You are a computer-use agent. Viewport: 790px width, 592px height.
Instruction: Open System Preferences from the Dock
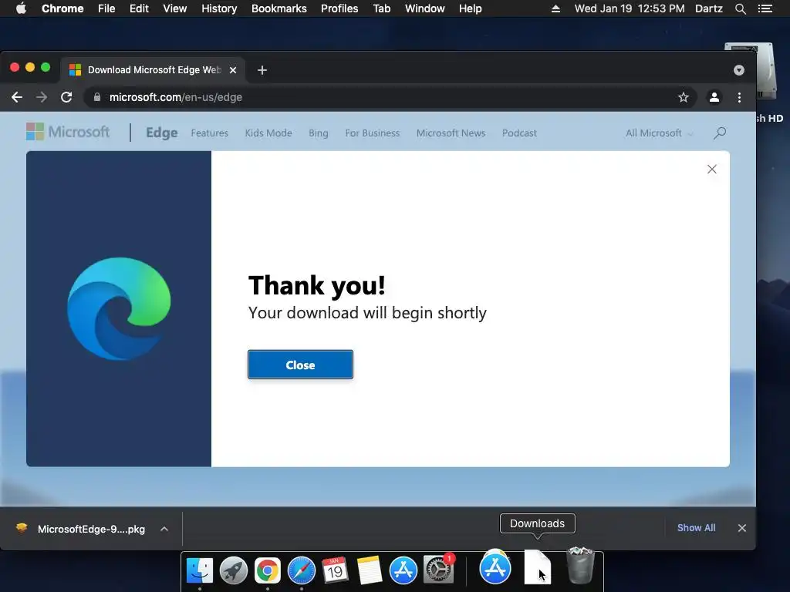438,570
